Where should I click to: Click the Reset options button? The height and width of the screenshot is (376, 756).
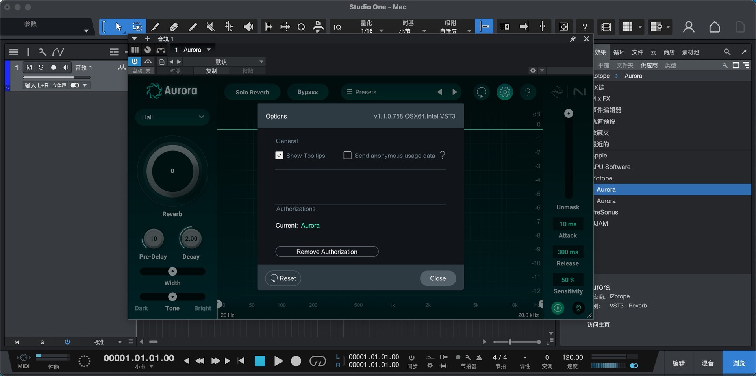(283, 278)
